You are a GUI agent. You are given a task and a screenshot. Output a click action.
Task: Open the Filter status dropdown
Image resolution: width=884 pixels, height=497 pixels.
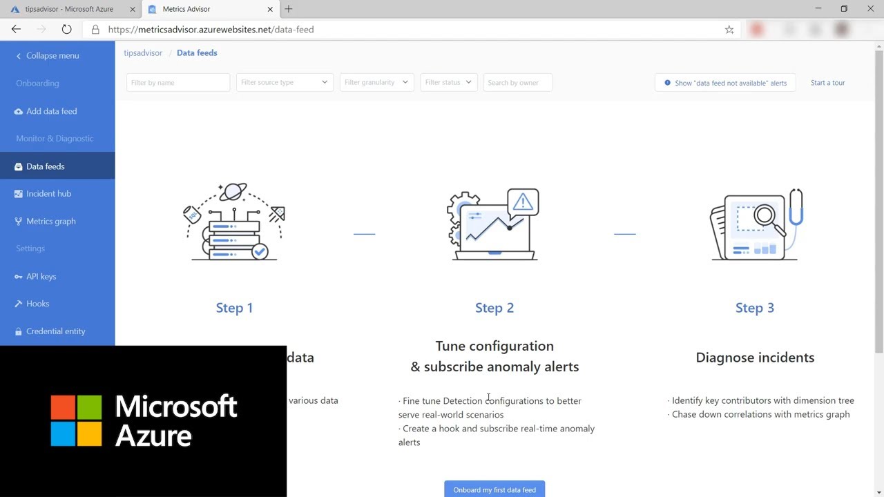(448, 82)
